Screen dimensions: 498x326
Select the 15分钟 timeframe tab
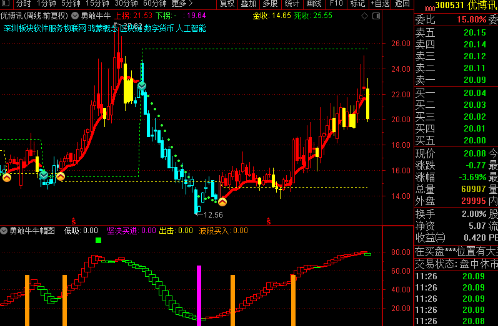coord(97,4)
